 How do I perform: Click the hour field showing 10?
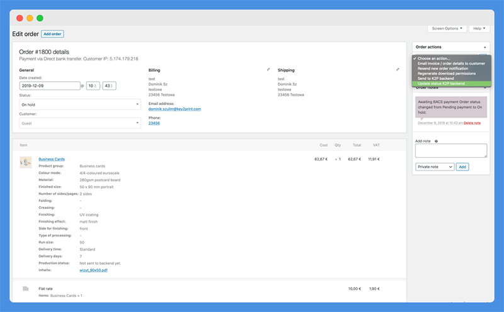[x=93, y=86]
